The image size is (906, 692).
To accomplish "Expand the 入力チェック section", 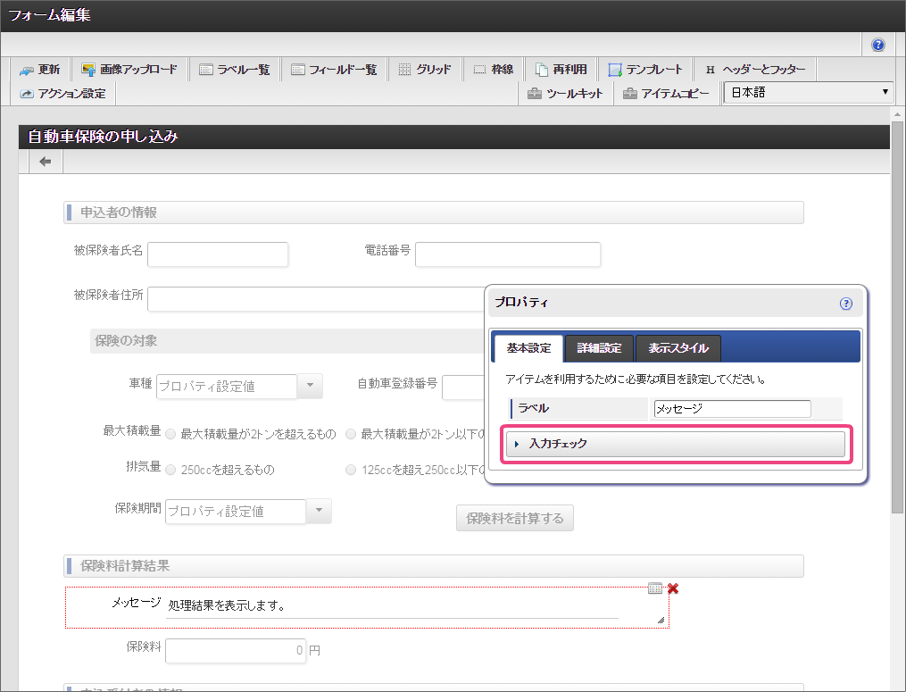I will pos(675,444).
